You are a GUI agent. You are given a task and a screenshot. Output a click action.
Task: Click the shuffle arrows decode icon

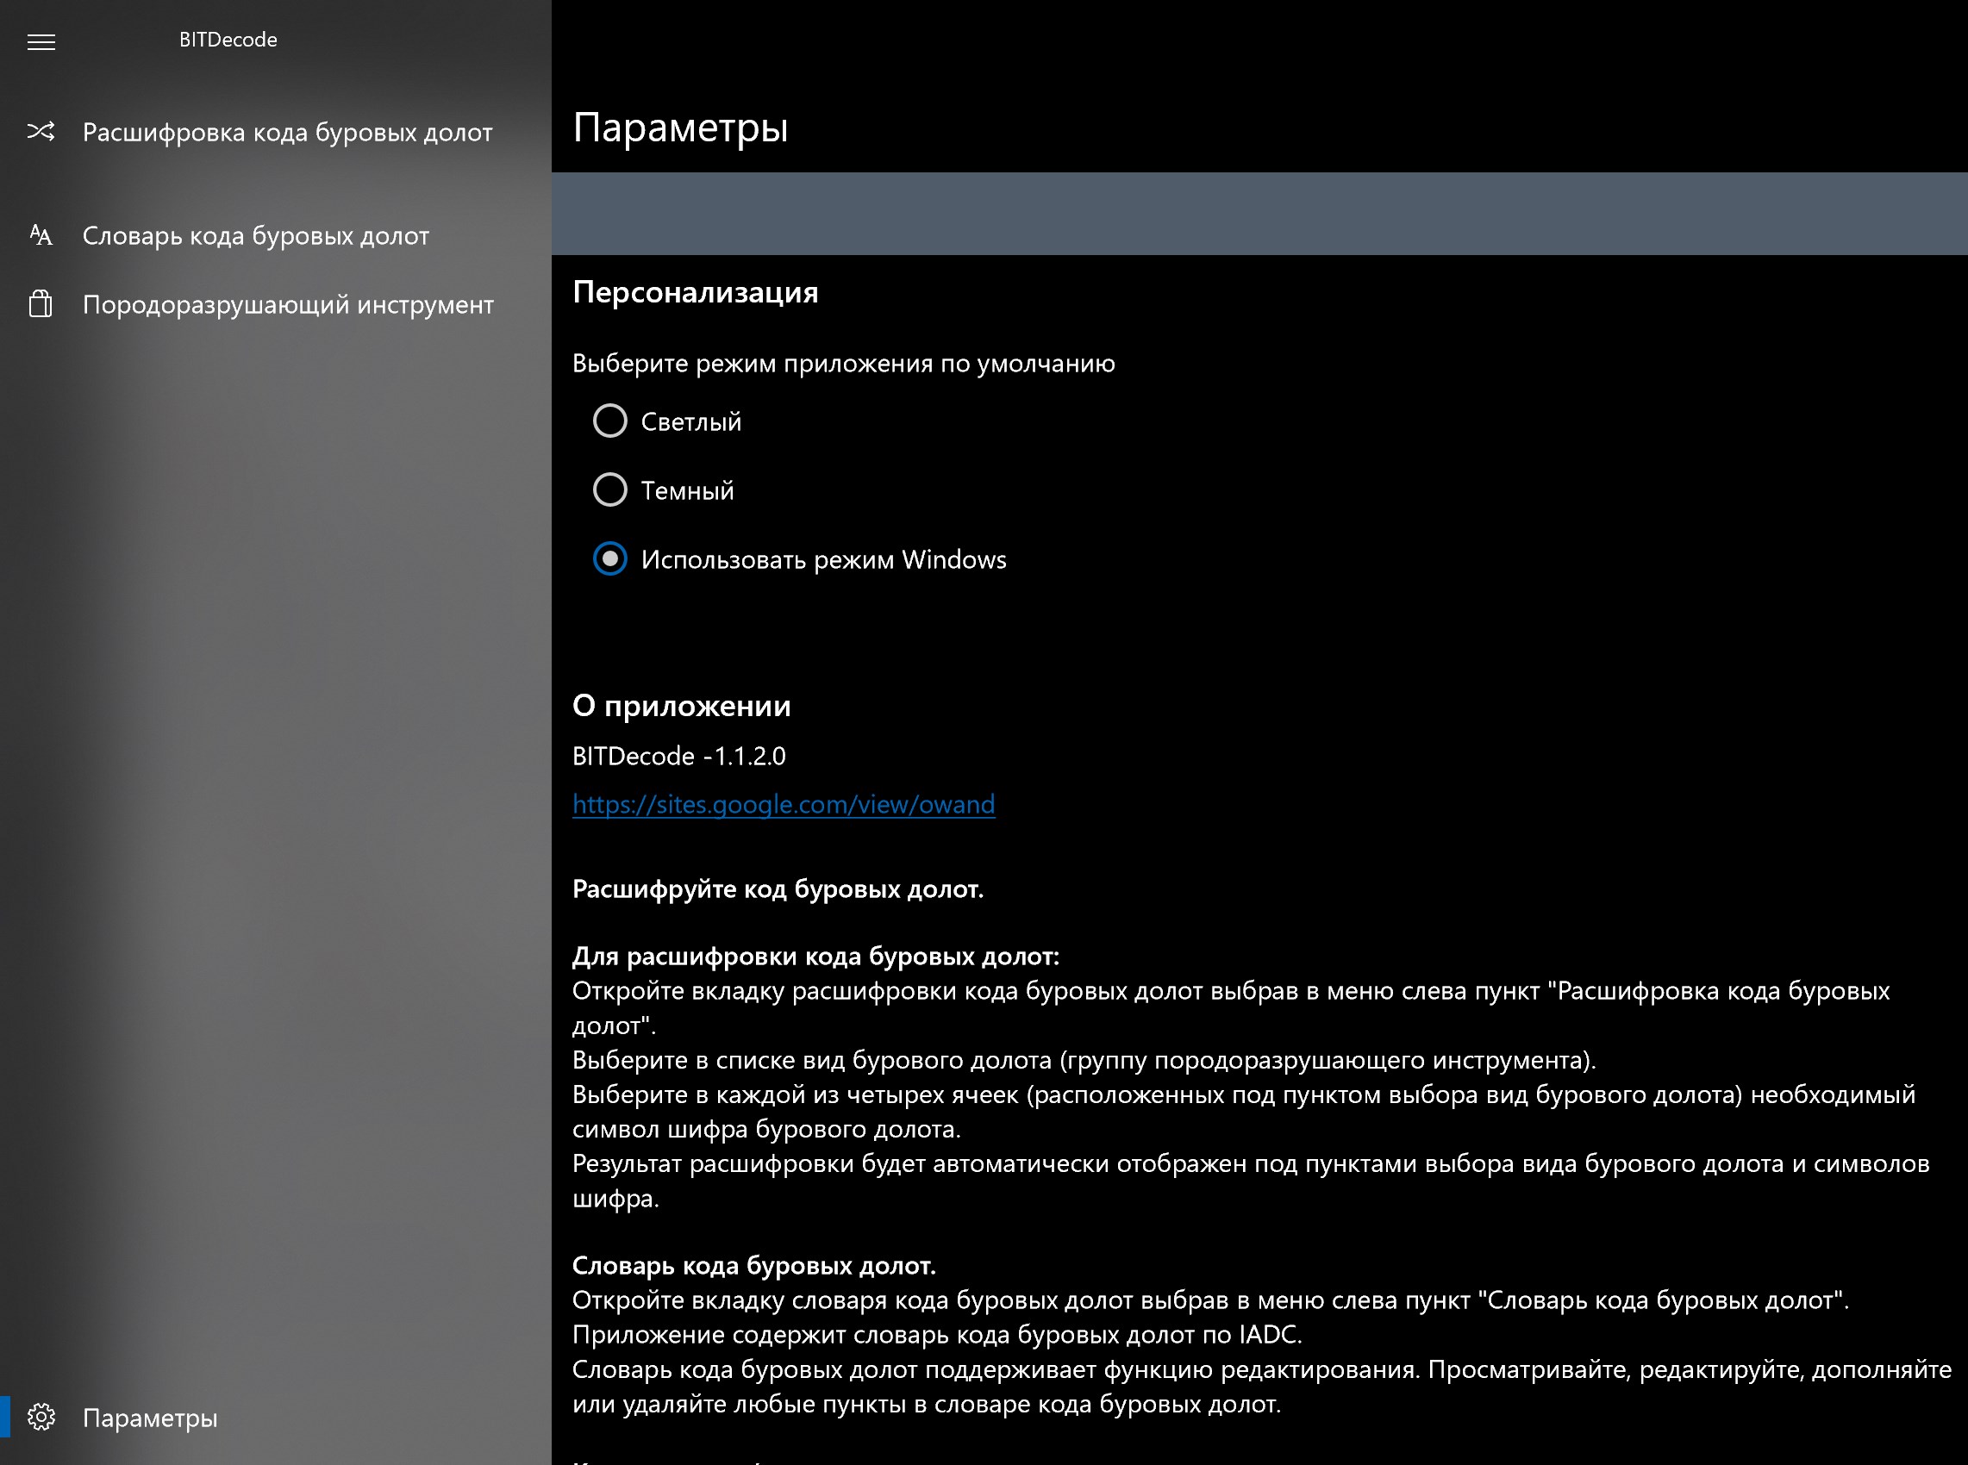point(41,132)
